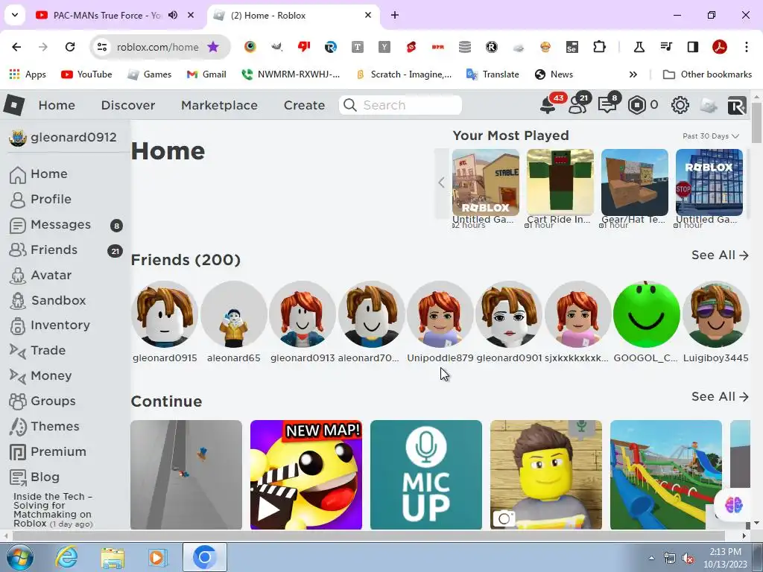Open Friends in the sidebar
Screen dimensions: 763x572
[54, 250]
